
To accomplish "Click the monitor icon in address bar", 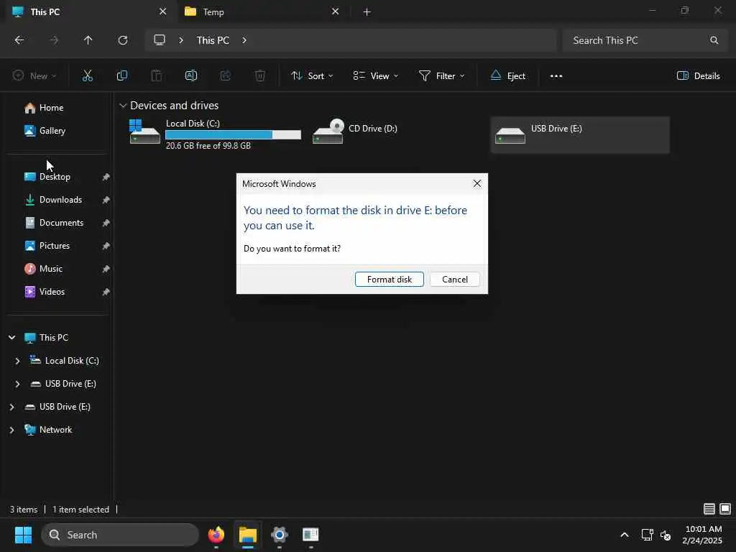I will coord(160,40).
